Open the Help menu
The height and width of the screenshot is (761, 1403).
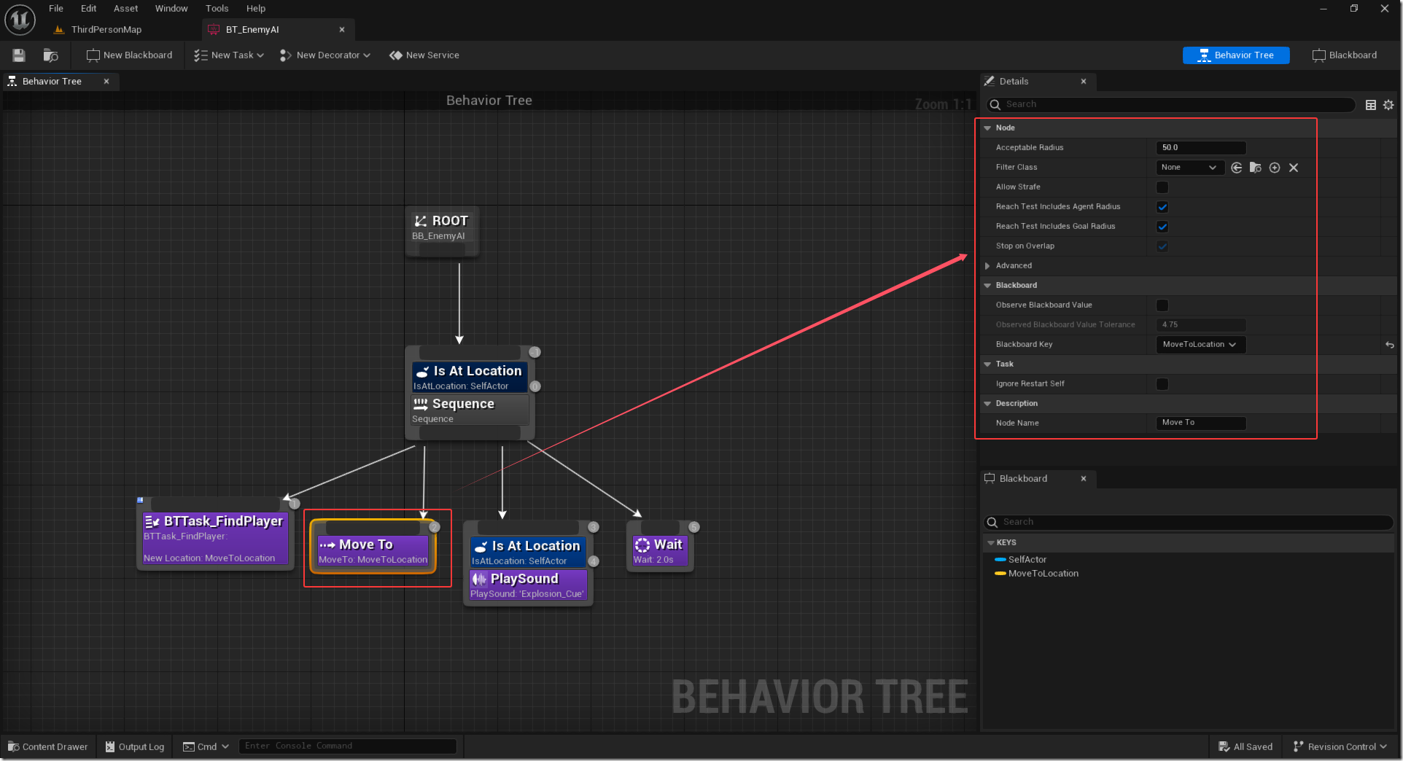point(256,9)
